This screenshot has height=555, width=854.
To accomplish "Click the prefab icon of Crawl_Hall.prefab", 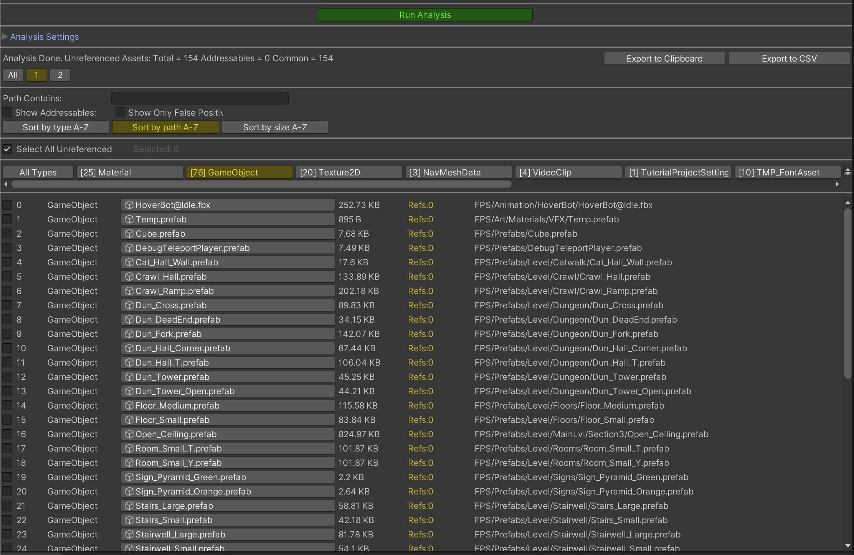I will pos(129,276).
